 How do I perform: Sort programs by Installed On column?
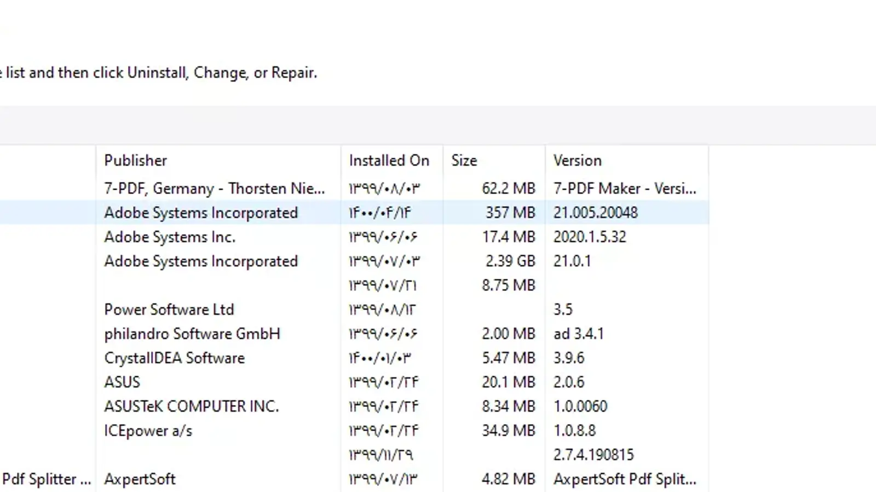(x=389, y=161)
